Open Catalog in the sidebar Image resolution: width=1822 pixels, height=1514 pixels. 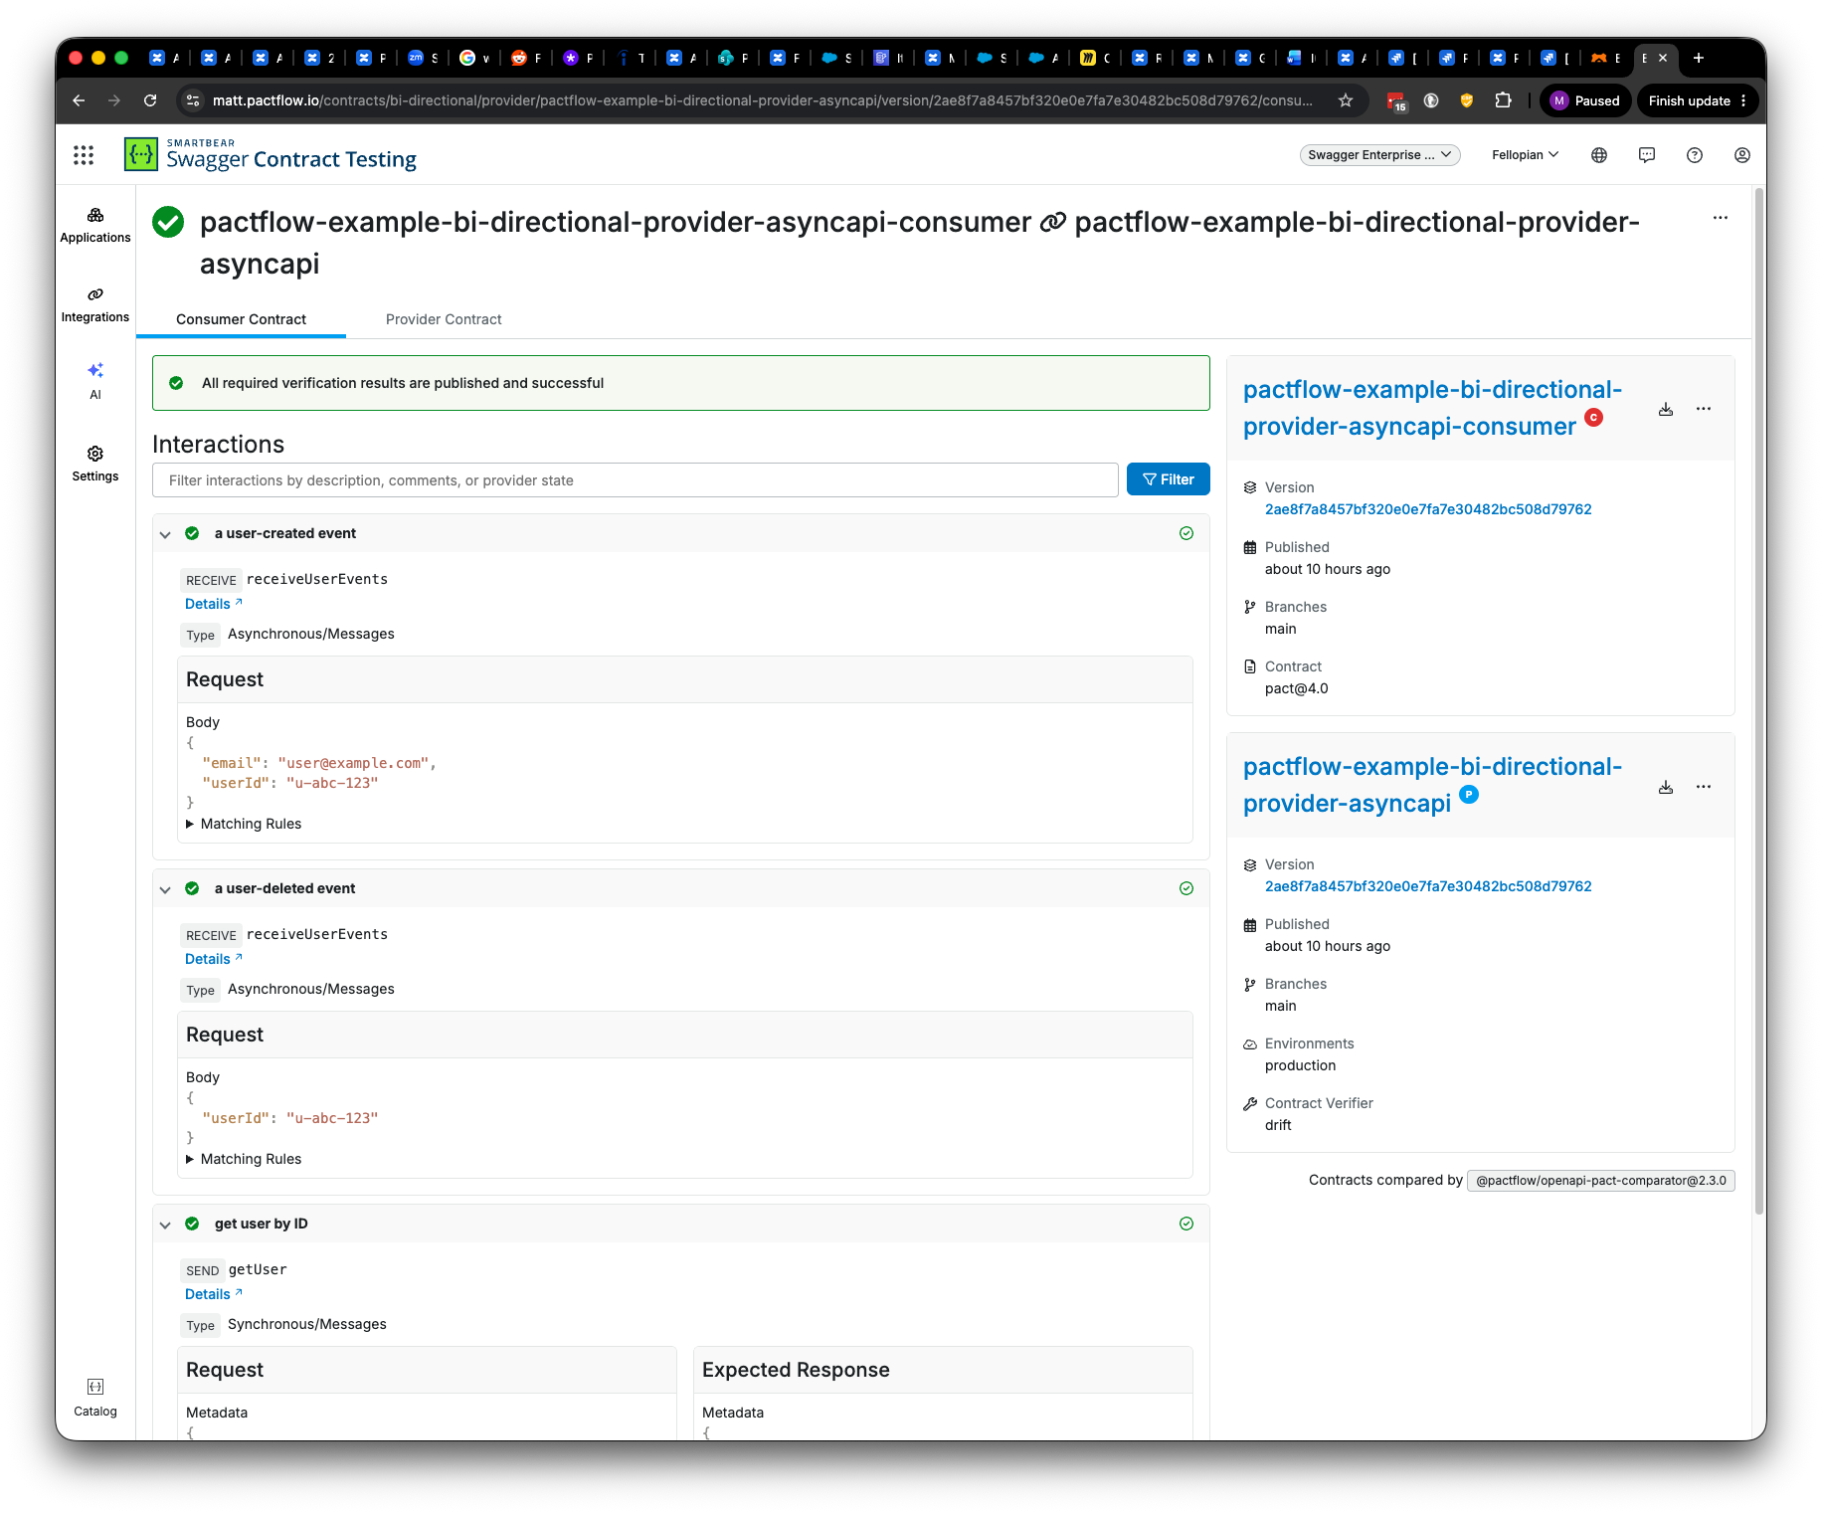[95, 1398]
